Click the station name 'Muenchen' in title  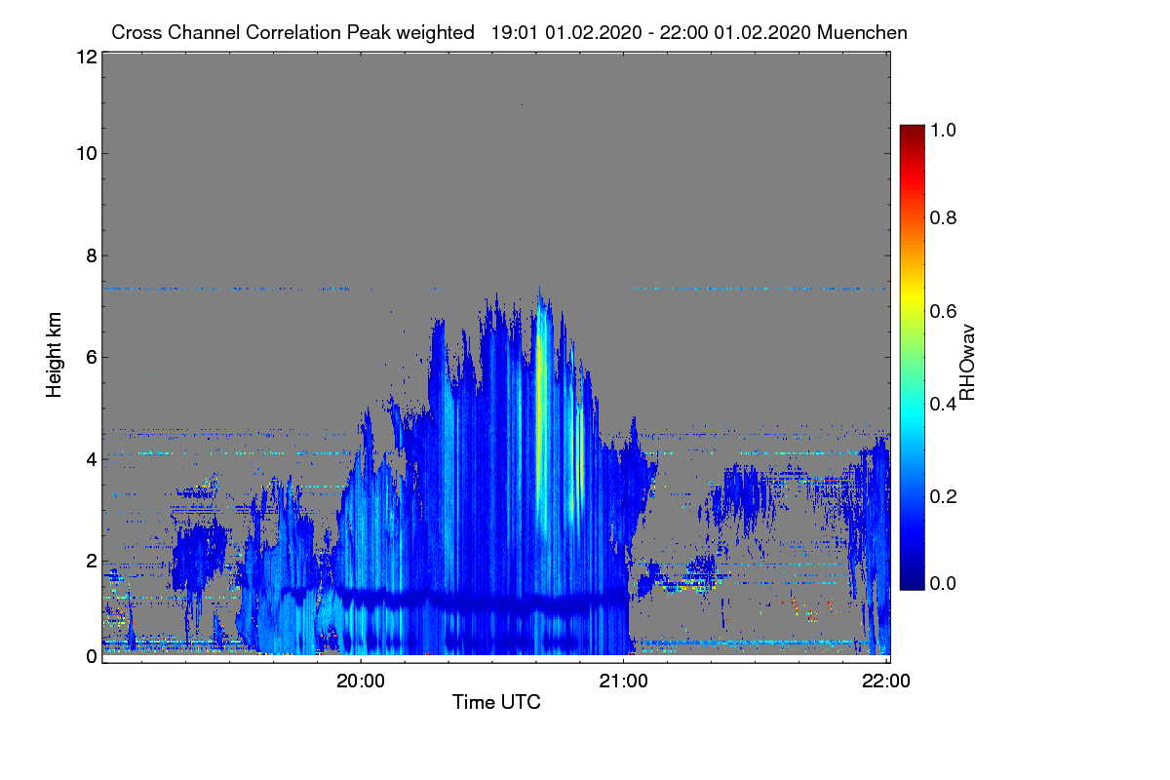click(862, 32)
